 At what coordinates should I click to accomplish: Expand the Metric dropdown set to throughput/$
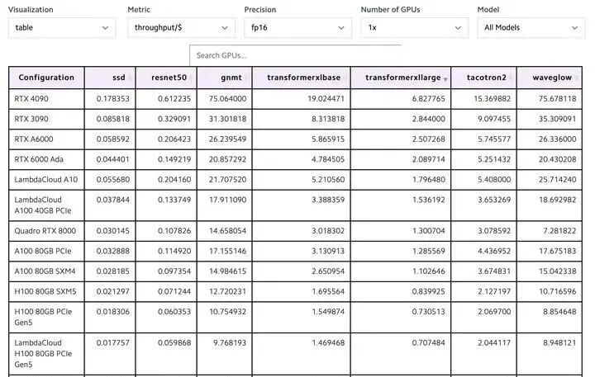[181, 28]
